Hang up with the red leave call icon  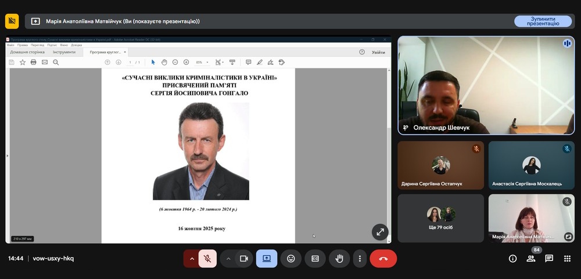(383, 259)
